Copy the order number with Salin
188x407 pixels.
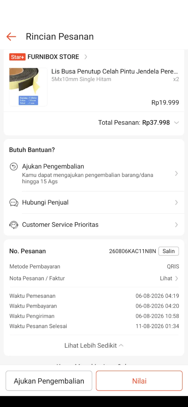(x=168, y=251)
